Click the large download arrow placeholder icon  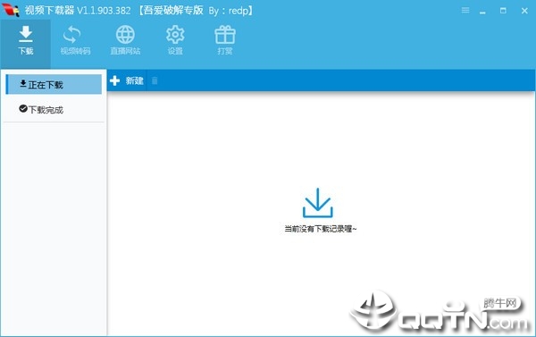tap(317, 203)
